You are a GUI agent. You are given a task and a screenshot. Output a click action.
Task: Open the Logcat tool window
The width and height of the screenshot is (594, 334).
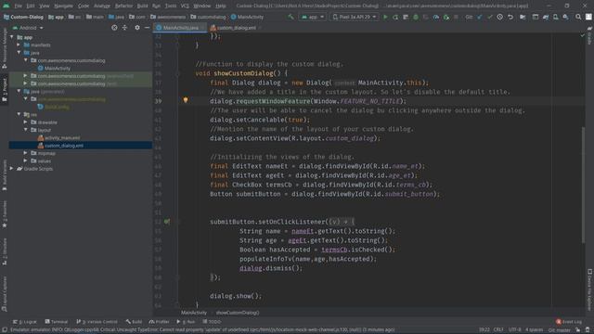25,322
